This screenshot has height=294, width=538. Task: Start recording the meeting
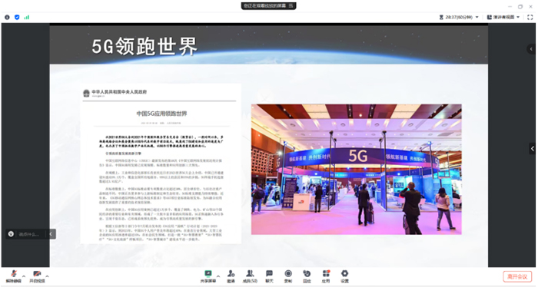[288, 276]
